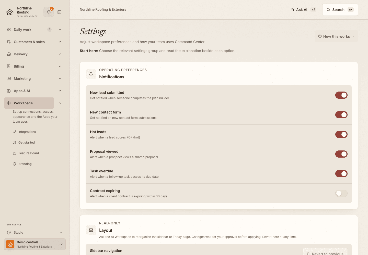Click the Marketing message icon
Screen dimensions: 368x255
9,79
